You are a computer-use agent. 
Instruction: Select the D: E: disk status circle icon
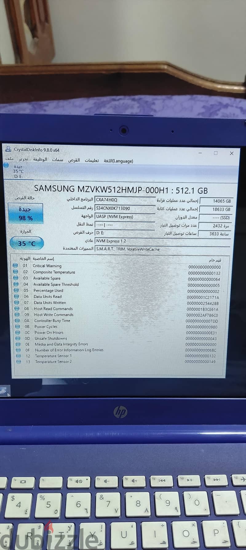point(6,166)
